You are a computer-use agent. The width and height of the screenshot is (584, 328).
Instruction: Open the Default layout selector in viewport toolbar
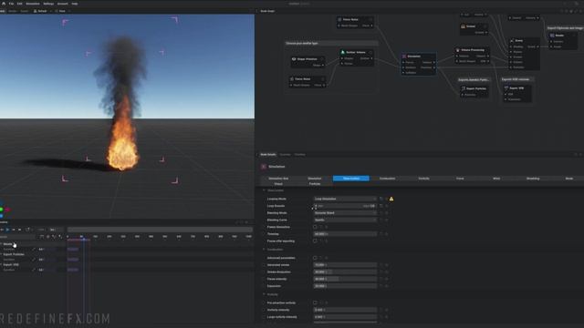42,11
